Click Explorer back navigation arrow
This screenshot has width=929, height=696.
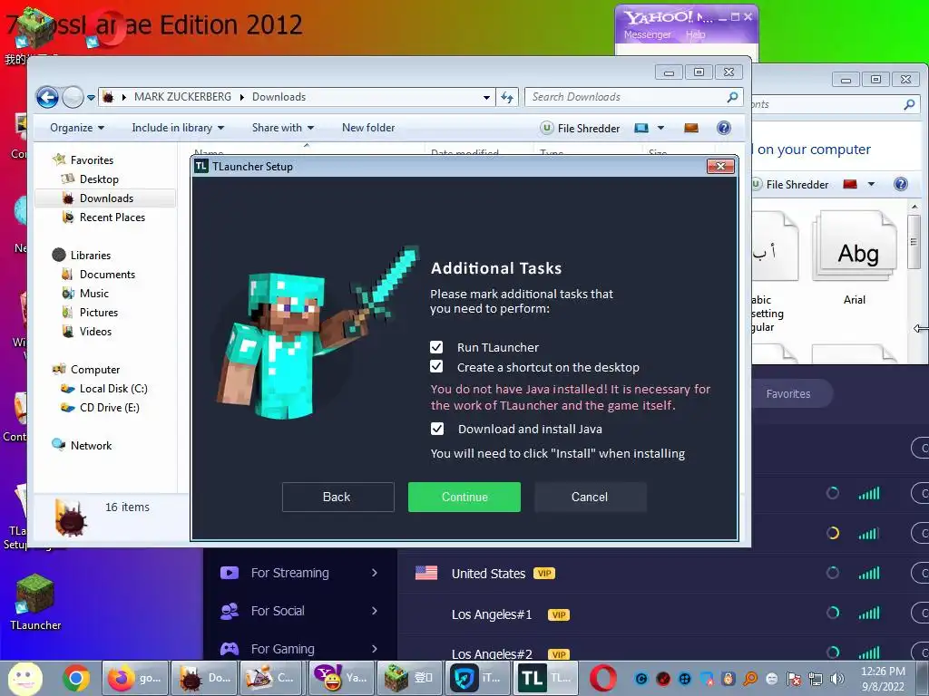(x=47, y=97)
